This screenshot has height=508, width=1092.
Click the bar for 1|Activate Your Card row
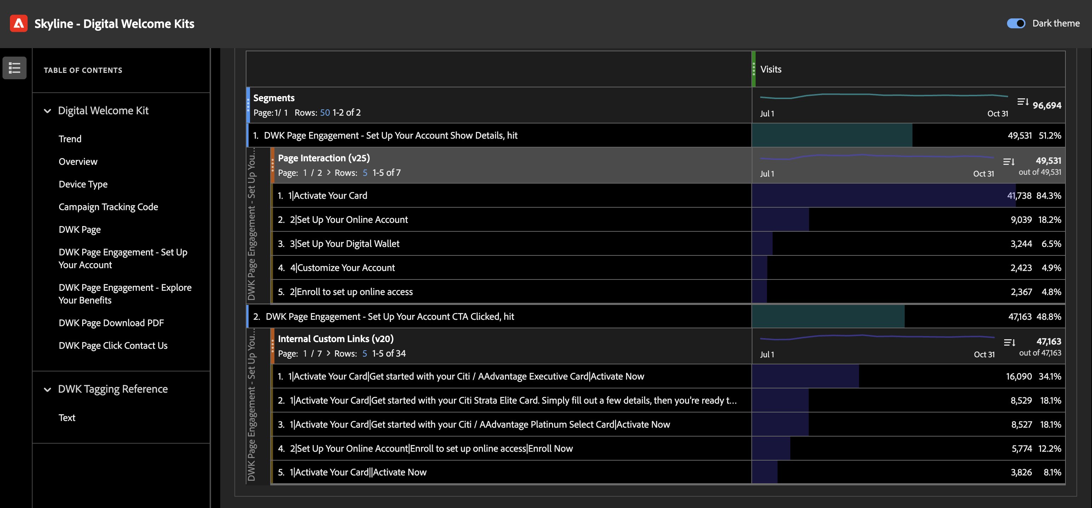click(884, 195)
